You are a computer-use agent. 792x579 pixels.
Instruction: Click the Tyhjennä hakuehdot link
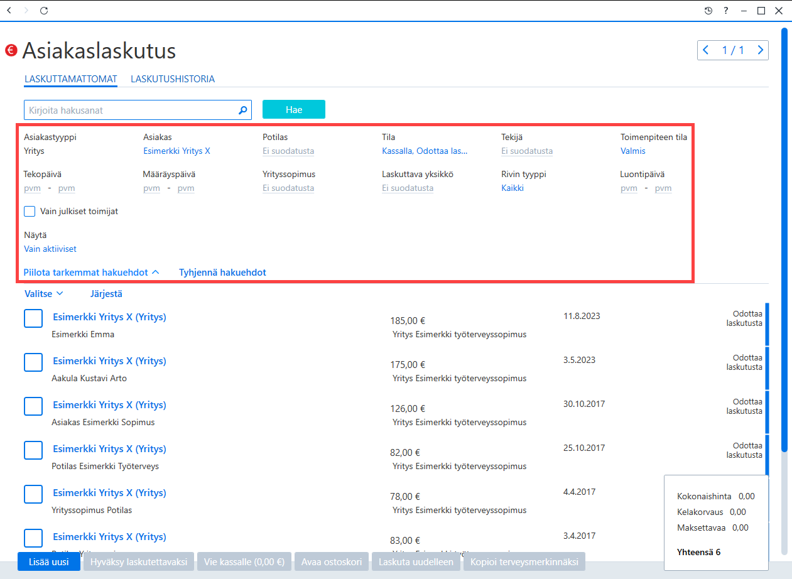click(222, 273)
